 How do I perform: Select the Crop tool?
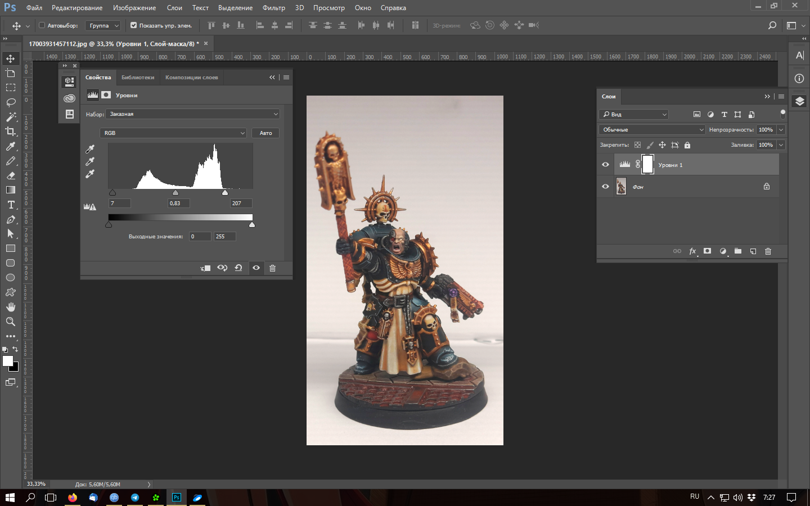[x=11, y=132]
